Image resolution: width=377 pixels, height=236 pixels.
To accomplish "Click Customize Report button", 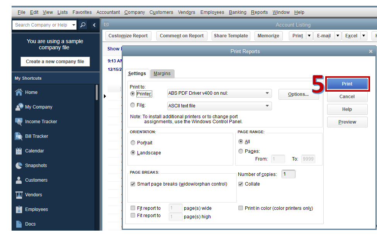I will coord(128,36).
